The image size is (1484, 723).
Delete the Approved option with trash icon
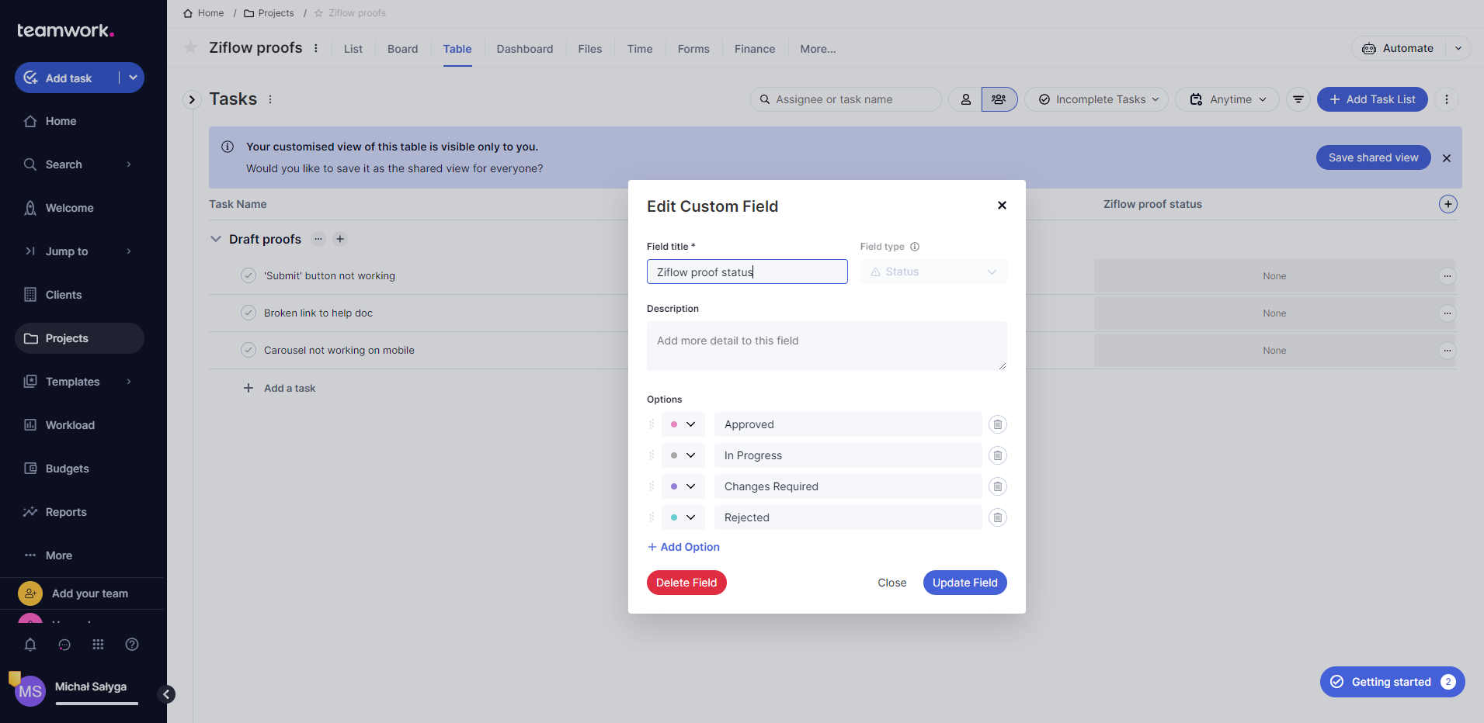997,424
